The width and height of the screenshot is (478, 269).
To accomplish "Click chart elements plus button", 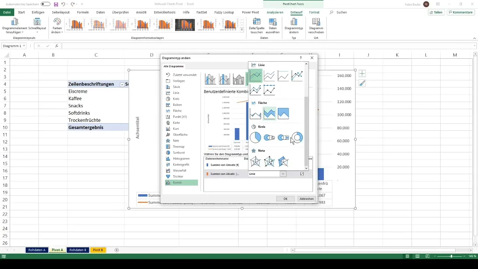I will click(362, 74).
